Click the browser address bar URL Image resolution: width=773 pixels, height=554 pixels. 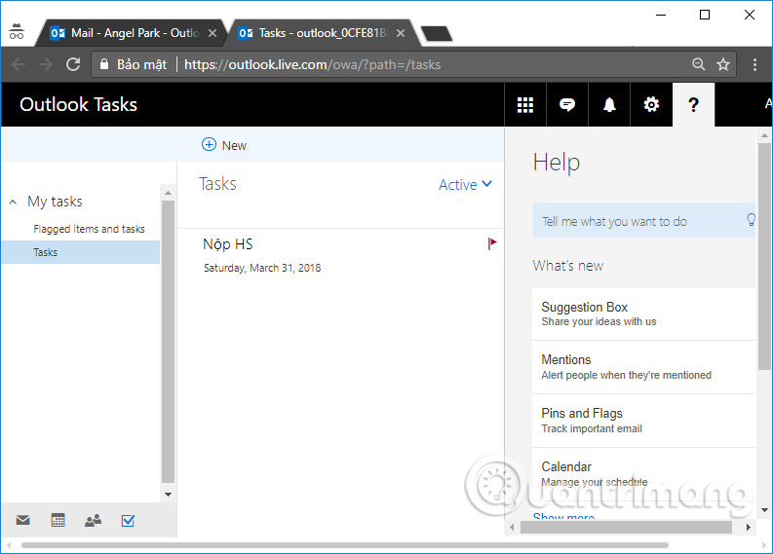pyautogui.click(x=313, y=64)
